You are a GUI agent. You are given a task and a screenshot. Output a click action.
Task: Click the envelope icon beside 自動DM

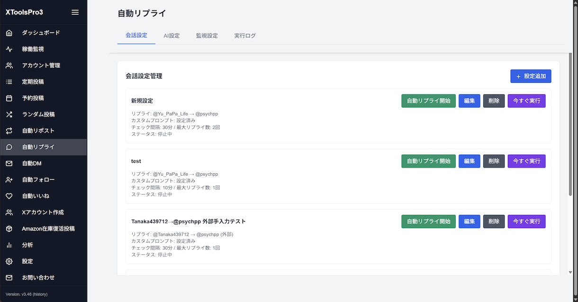[x=9, y=163]
